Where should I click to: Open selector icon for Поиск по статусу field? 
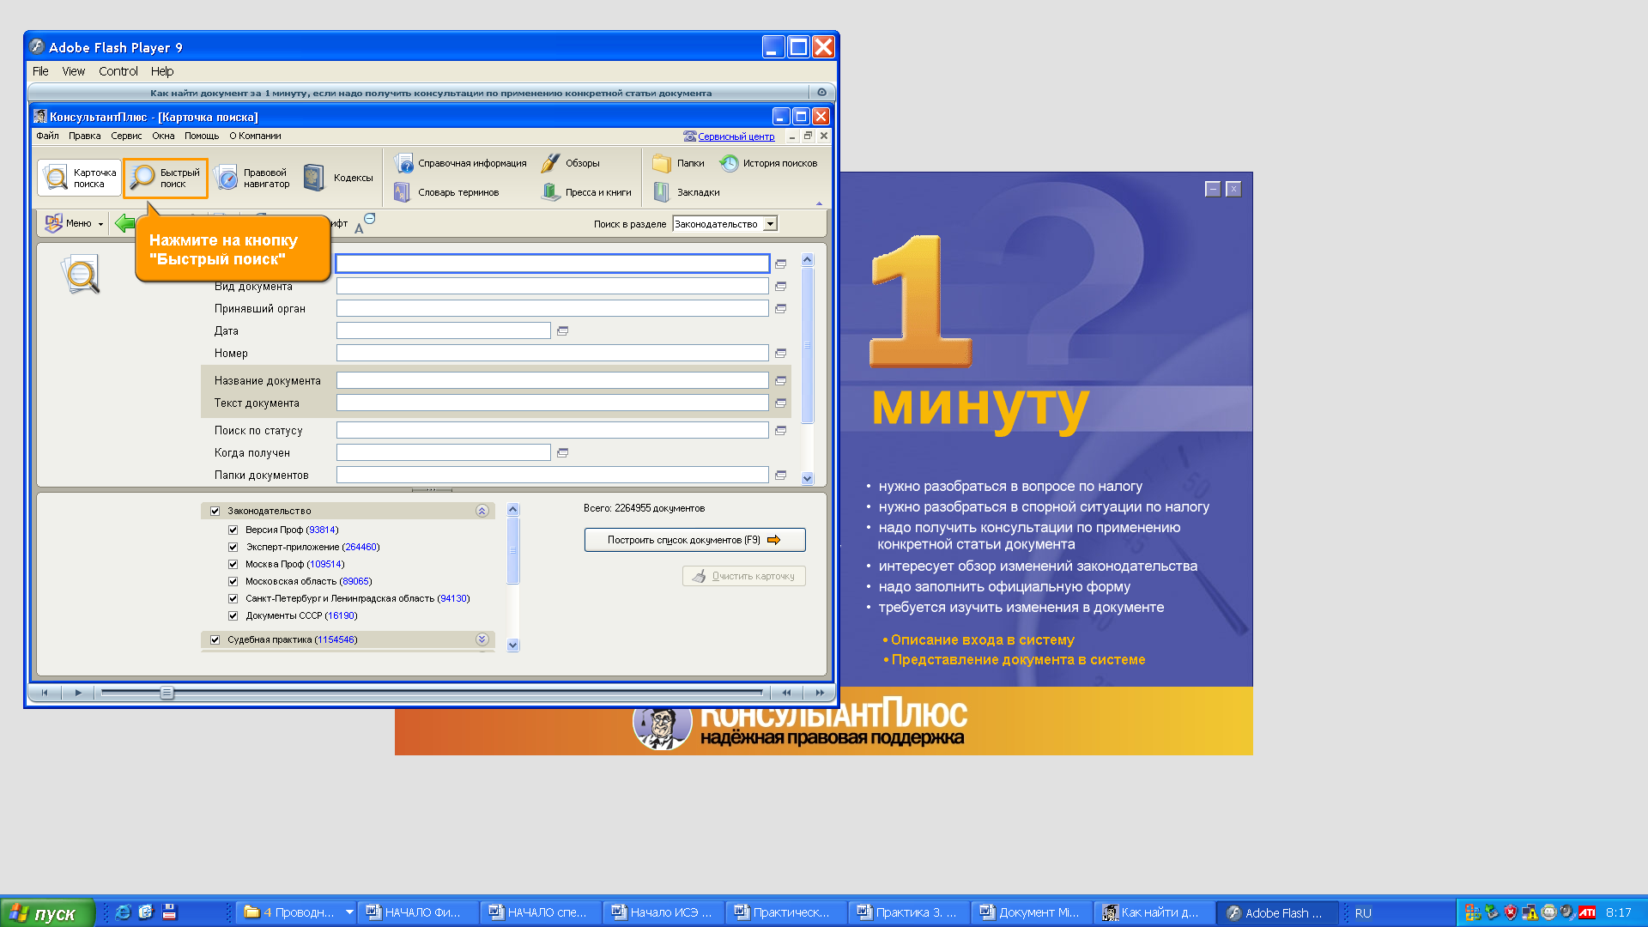780,430
